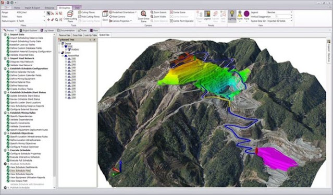Viewport: 333px width, 195px height.
Task: Open View Schedule Plots step
Action: coord(20,170)
